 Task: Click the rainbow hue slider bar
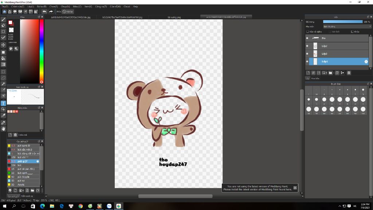pos(42,51)
